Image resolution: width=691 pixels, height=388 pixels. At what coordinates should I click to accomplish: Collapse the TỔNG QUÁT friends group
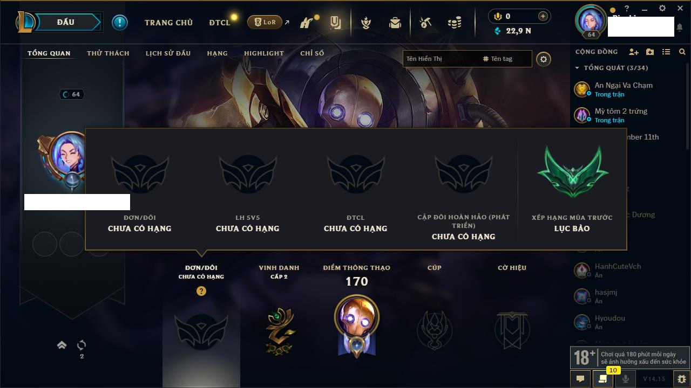[x=577, y=68]
